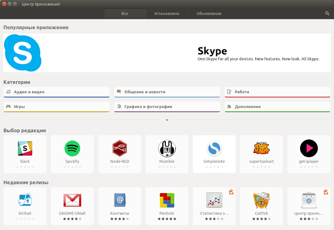This screenshot has width=334, height=230.
Task: Click the chat bubble icon in Общение и новости
Action: pos(119,92)
